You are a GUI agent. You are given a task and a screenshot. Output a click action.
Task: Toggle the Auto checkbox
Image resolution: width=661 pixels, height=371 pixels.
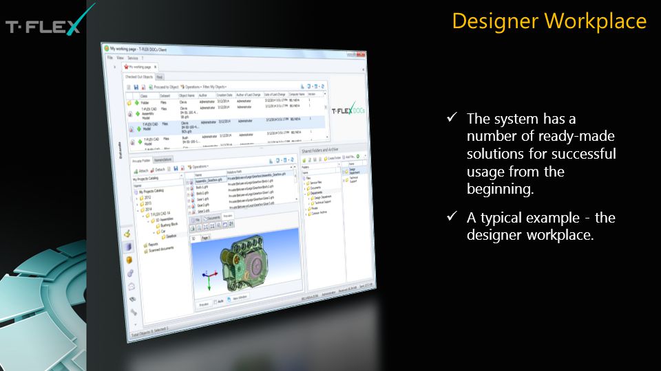pyautogui.click(x=216, y=302)
